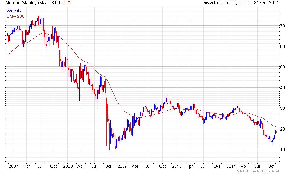Click the 50 price axis label

coord(283,67)
